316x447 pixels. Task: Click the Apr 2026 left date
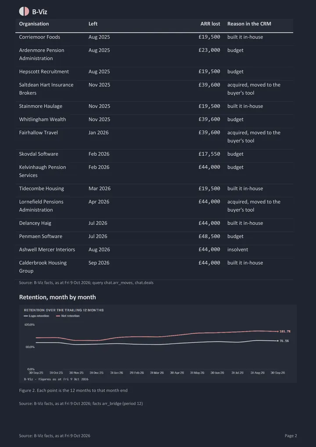click(x=99, y=202)
